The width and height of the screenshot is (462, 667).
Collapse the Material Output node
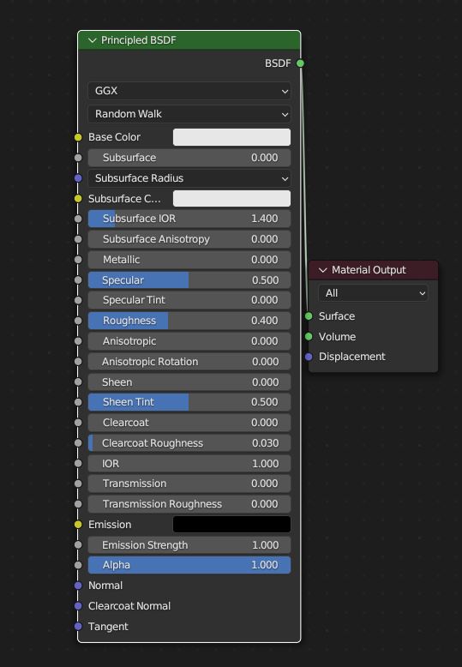tap(323, 270)
